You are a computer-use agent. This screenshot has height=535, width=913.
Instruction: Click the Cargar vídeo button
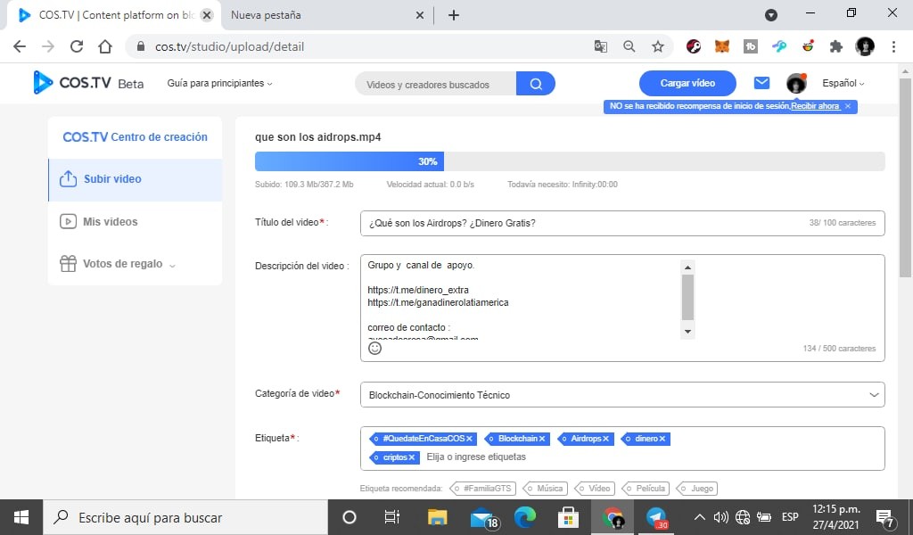(687, 83)
